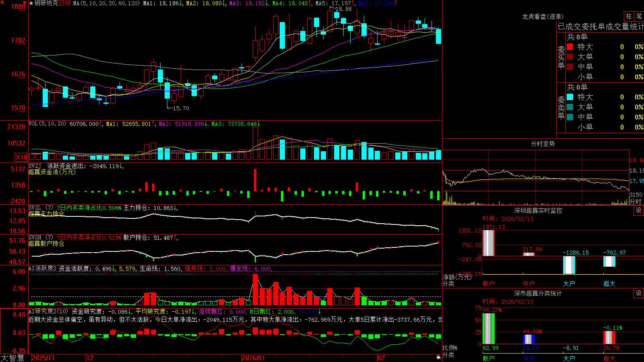Screen dimensions: 644x362
Task: Click the SVZJ indicator name
Action: 35,166
